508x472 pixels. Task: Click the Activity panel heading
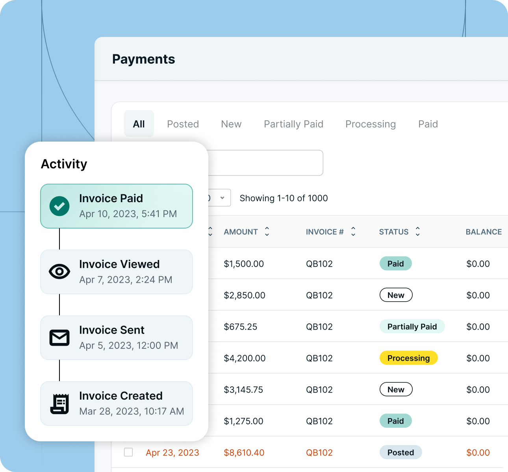[64, 164]
